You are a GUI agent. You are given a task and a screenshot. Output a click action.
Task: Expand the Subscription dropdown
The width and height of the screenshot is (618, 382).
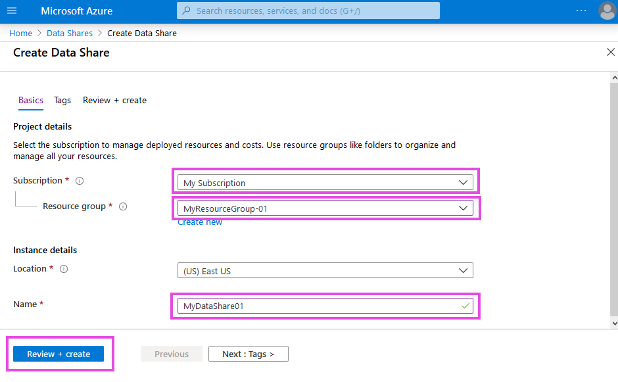325,183
